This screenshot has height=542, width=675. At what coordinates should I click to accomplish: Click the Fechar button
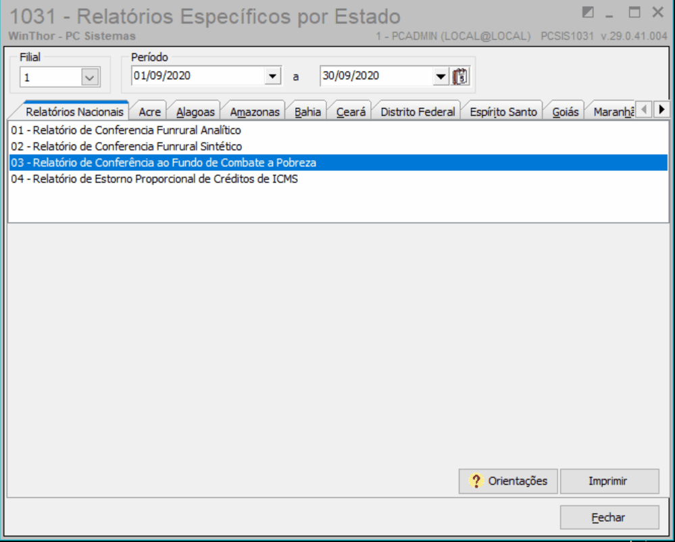point(609,517)
